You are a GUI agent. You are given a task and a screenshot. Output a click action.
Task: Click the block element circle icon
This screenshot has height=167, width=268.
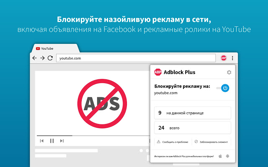click(x=196, y=142)
